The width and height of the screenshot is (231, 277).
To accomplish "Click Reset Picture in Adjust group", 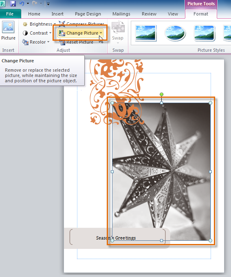I will [x=76, y=42].
